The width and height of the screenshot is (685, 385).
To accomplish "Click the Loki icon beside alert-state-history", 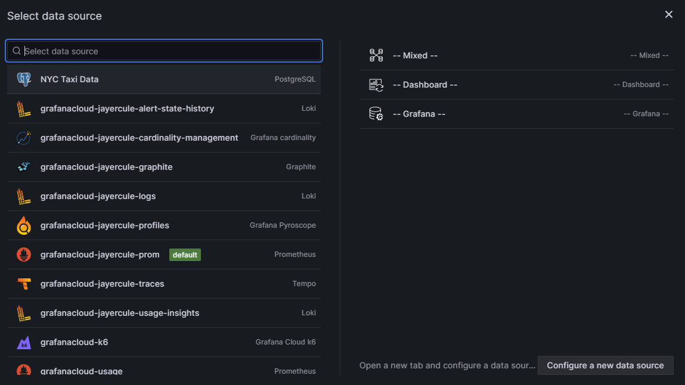I will [x=24, y=108].
